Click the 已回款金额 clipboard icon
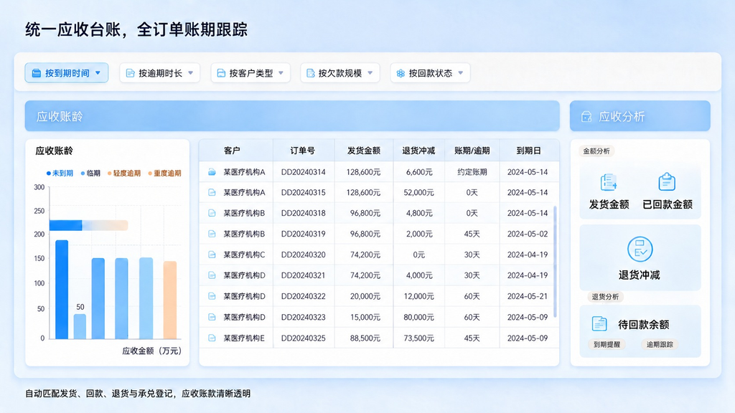Image resolution: width=735 pixels, height=413 pixels. point(667,181)
